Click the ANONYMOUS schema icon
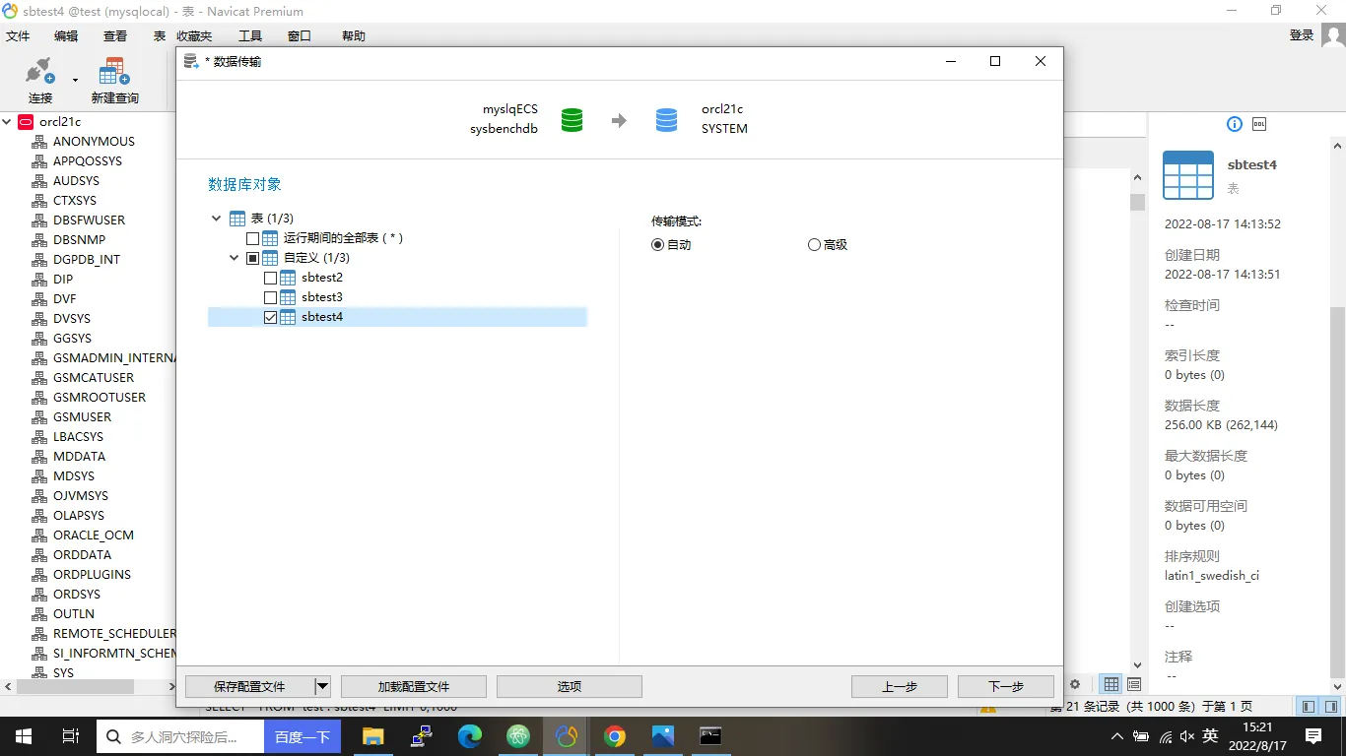 39,142
